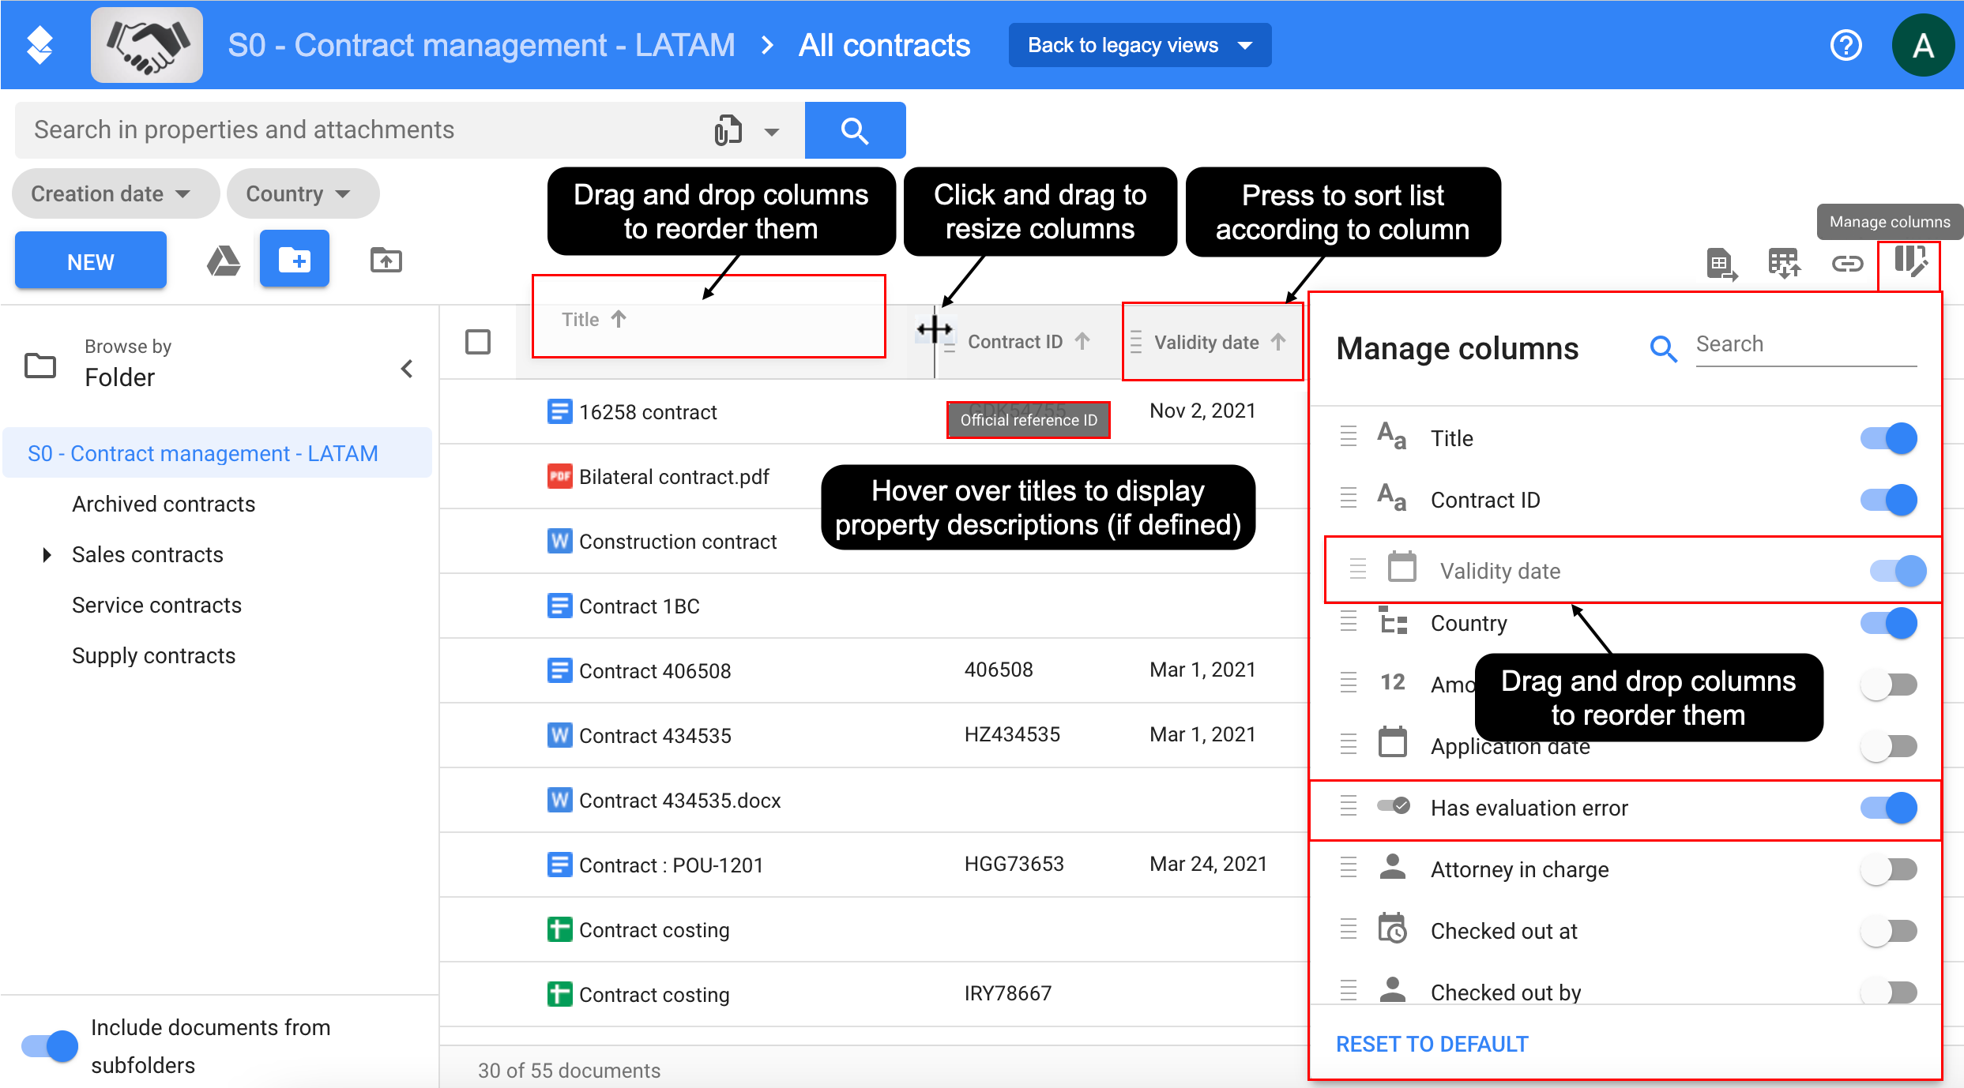Viewport: 1964px width, 1088px height.
Task: Click the document icon of 16258 contract
Action: [559, 411]
